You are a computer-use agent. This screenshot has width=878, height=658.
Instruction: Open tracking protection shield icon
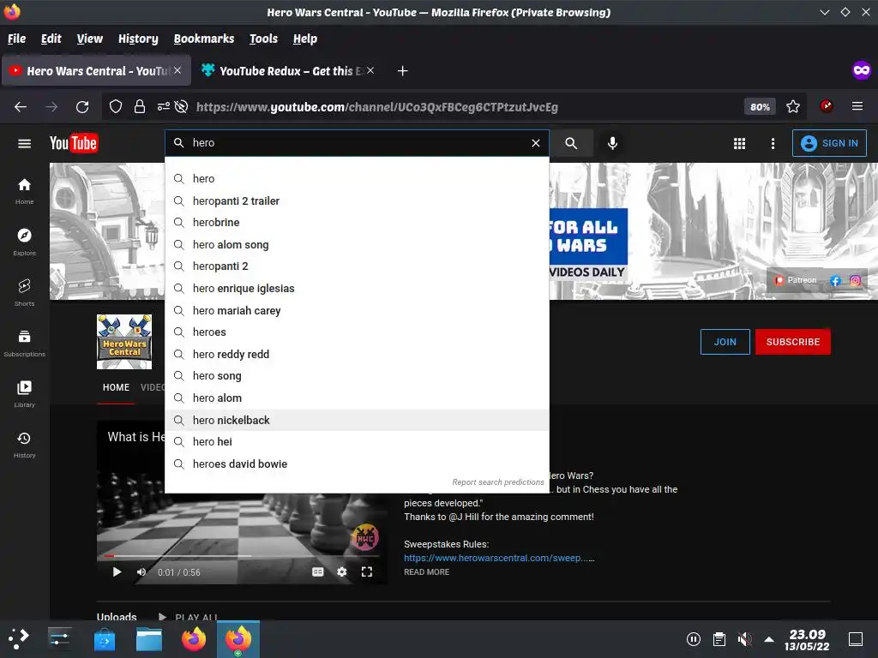pyautogui.click(x=116, y=107)
